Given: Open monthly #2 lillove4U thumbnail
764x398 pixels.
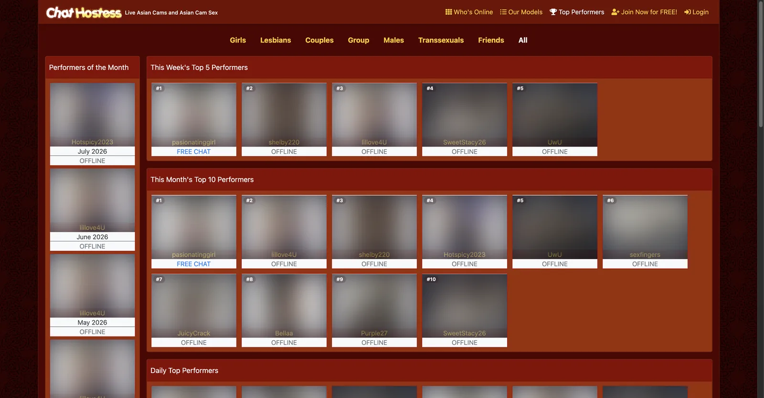Looking at the screenshot, I should 284,227.
